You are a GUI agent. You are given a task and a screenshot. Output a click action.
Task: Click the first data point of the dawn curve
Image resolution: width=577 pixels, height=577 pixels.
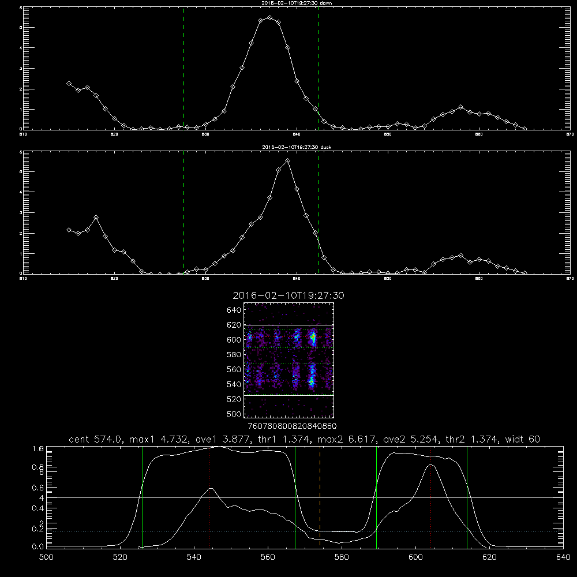coord(69,84)
